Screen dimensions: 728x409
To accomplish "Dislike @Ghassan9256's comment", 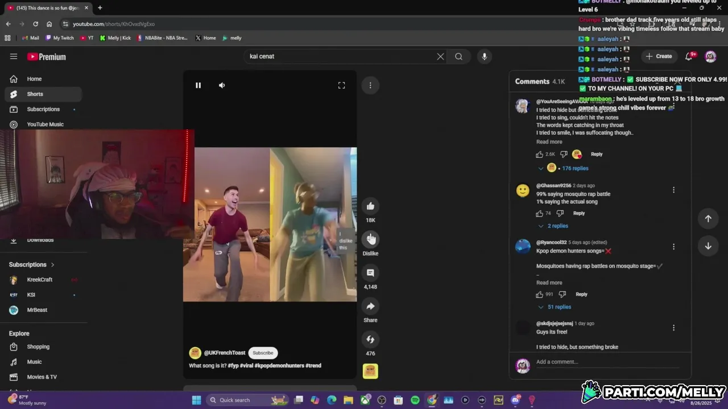I will (x=560, y=214).
